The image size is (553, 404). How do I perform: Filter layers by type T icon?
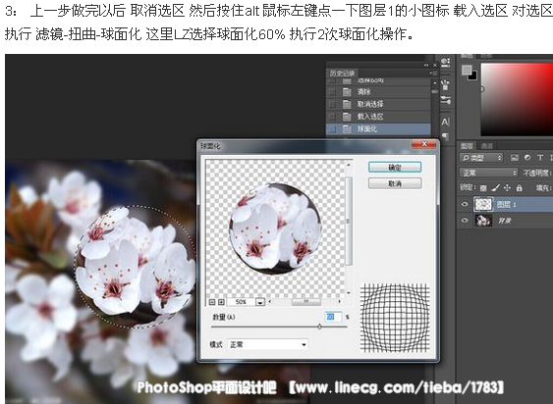point(540,158)
